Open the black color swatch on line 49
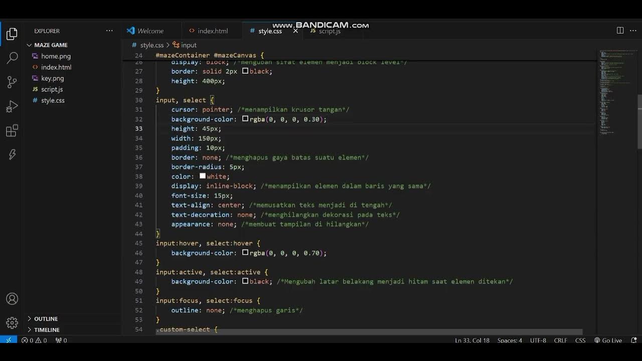The image size is (642, 361). tap(245, 281)
